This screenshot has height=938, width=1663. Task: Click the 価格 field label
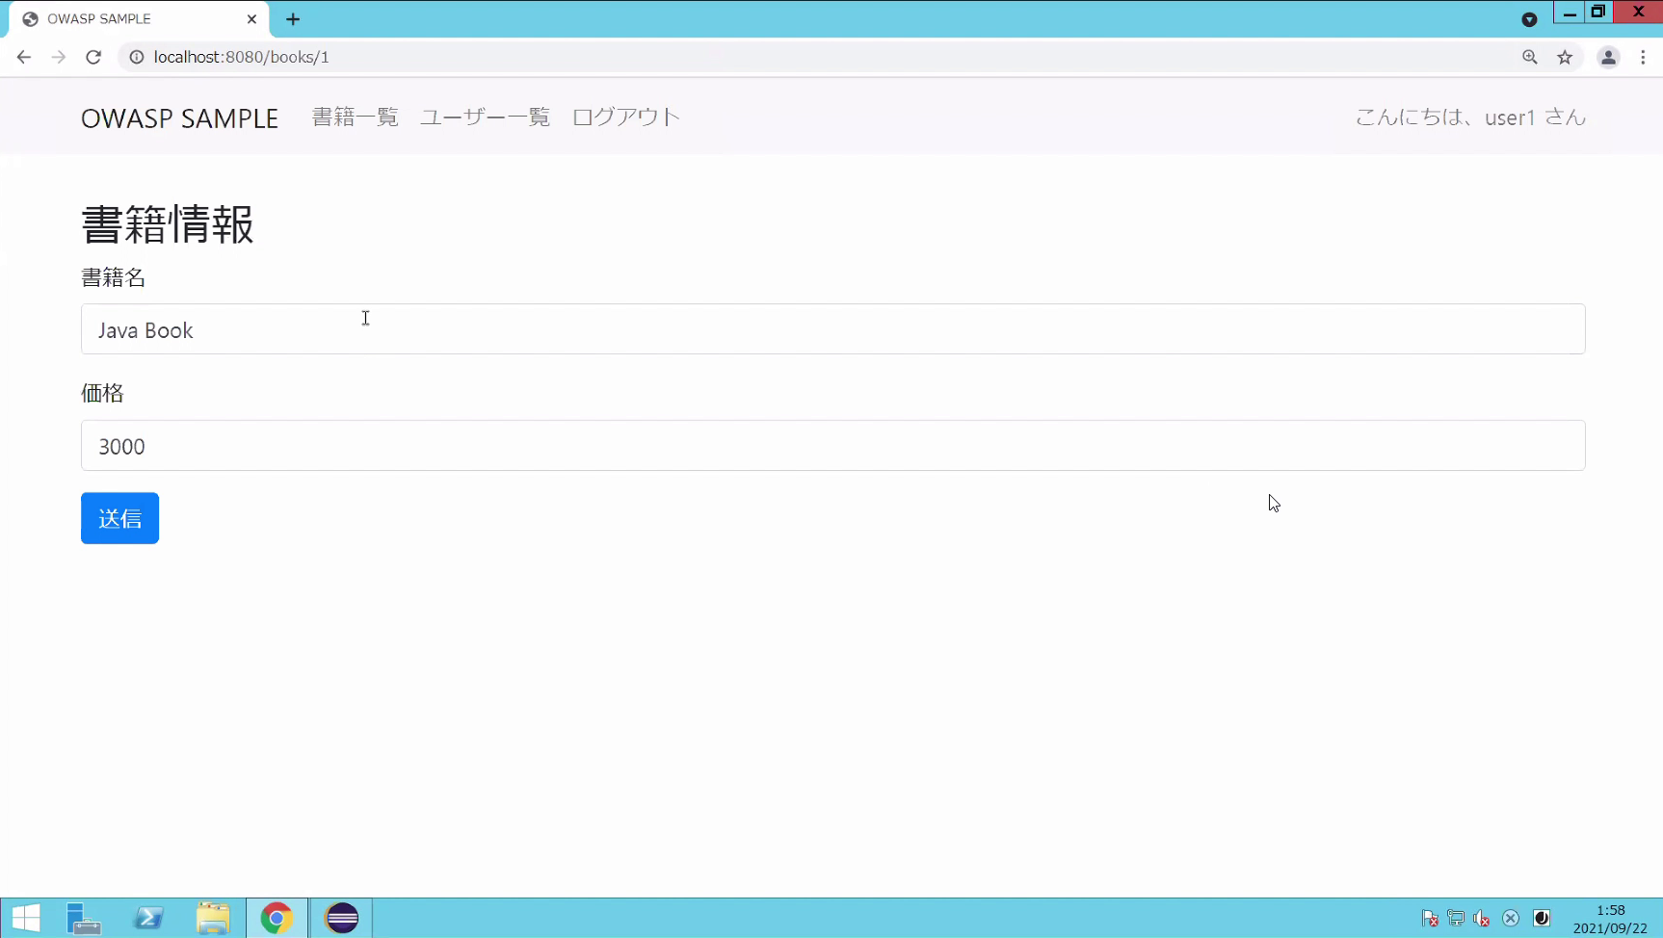(103, 393)
